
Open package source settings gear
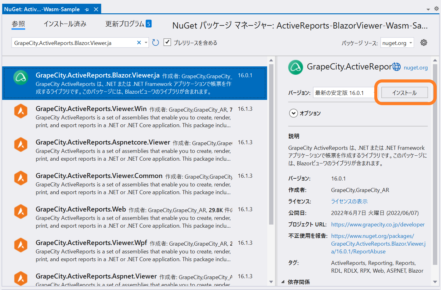[x=424, y=42]
